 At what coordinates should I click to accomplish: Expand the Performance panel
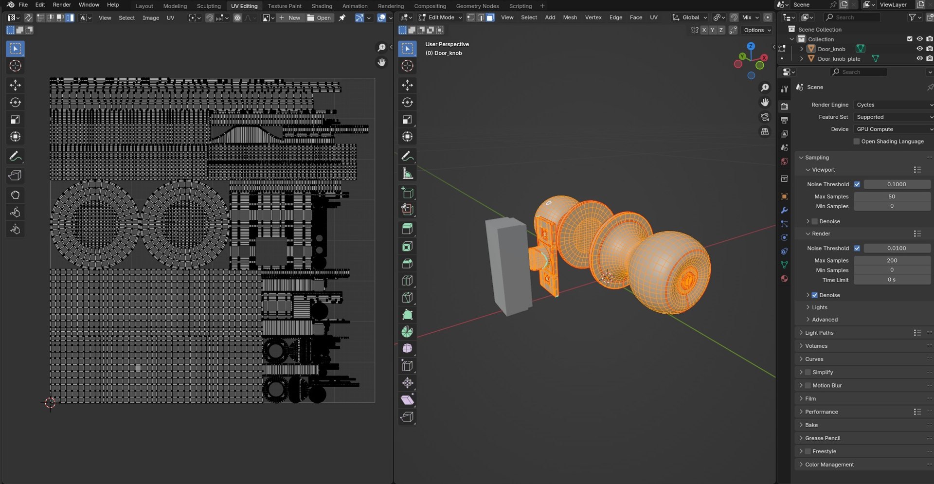click(x=821, y=412)
